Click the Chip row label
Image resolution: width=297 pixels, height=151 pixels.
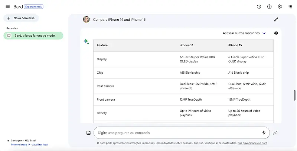[100, 73]
